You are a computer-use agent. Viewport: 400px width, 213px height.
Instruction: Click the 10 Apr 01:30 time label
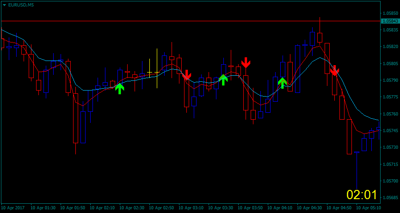click(x=43, y=208)
